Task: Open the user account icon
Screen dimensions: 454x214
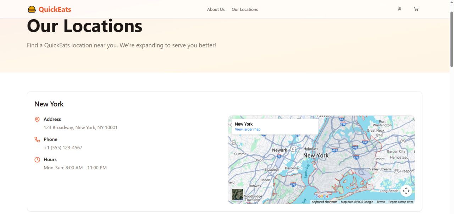Action: [399, 9]
